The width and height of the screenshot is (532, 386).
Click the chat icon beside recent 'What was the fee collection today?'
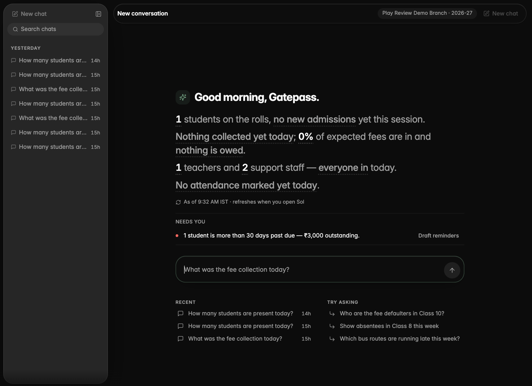click(180, 339)
